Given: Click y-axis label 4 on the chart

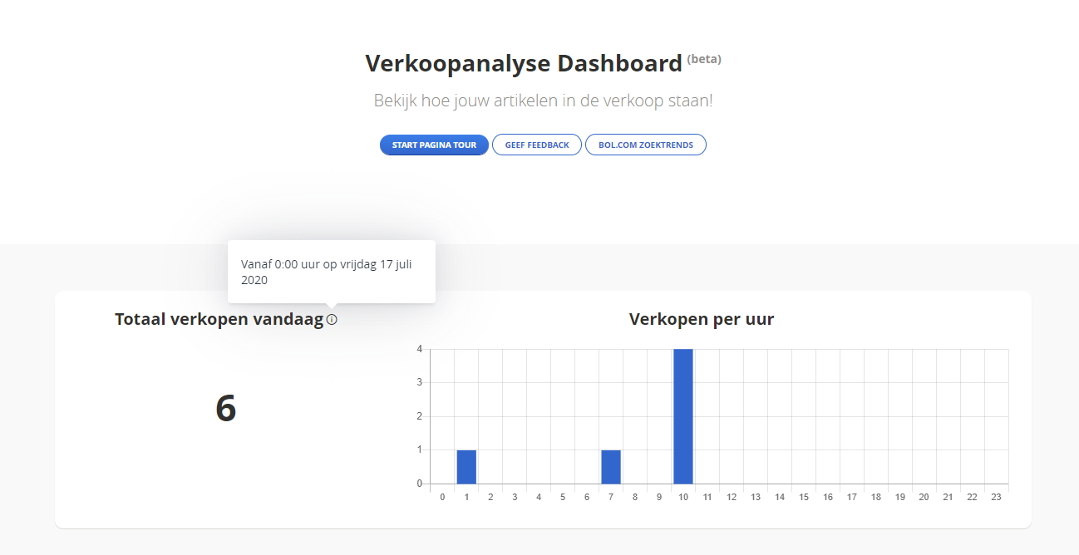Looking at the screenshot, I should tap(420, 349).
